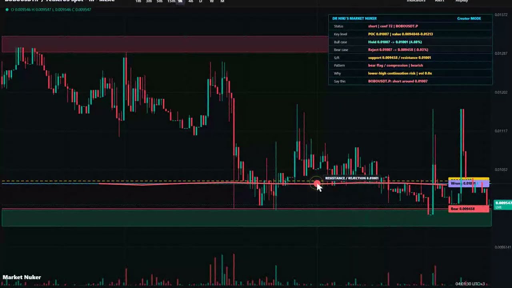Screen dimensions: 512x288
Task: Click the 0.01117 price axis label
Action: click(x=501, y=131)
